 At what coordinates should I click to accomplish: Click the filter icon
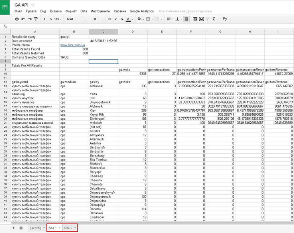[x=207, y=19]
